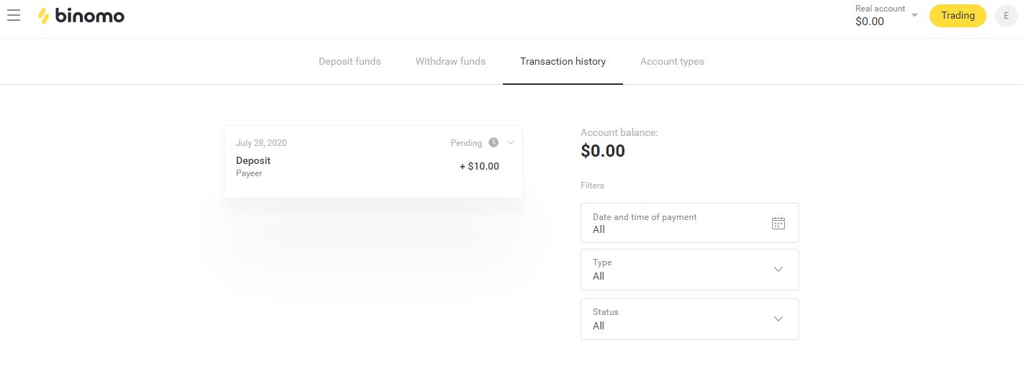Click the Pending status label
1023x371 pixels.
click(x=466, y=143)
